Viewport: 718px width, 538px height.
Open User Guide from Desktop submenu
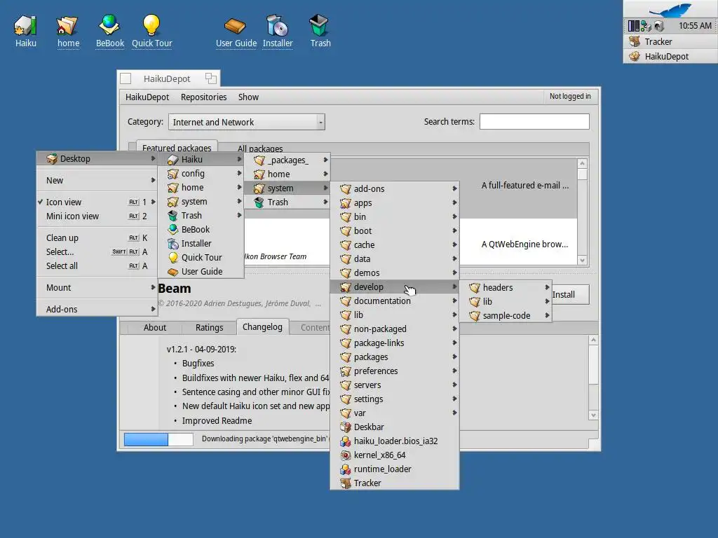(x=201, y=271)
